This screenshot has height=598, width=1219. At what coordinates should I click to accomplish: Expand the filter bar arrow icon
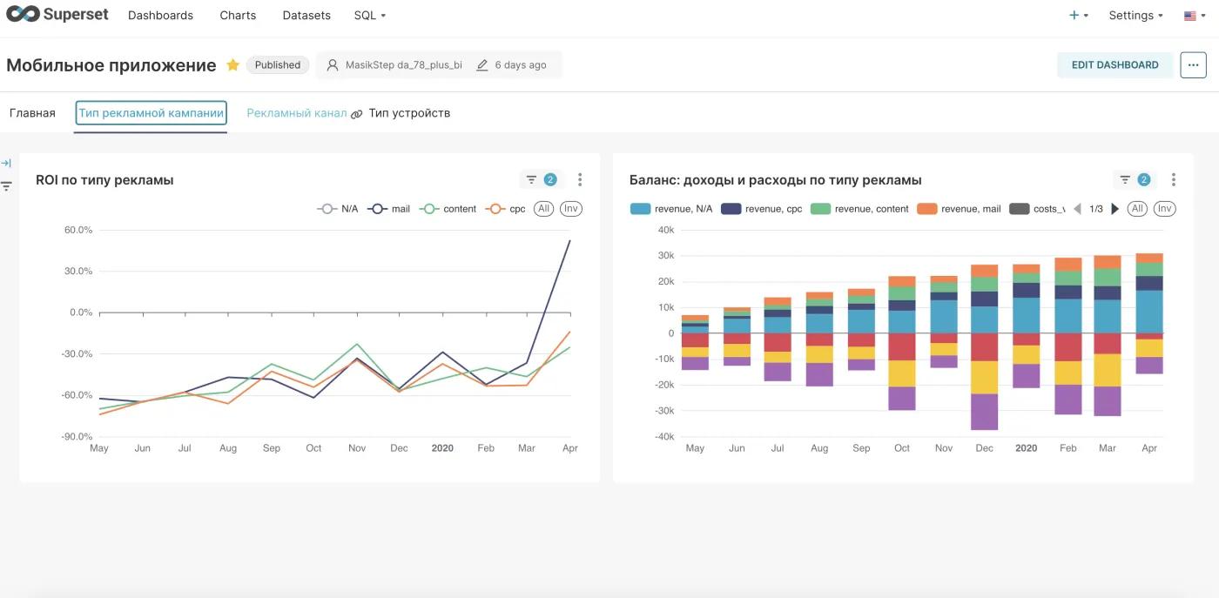[x=6, y=164]
